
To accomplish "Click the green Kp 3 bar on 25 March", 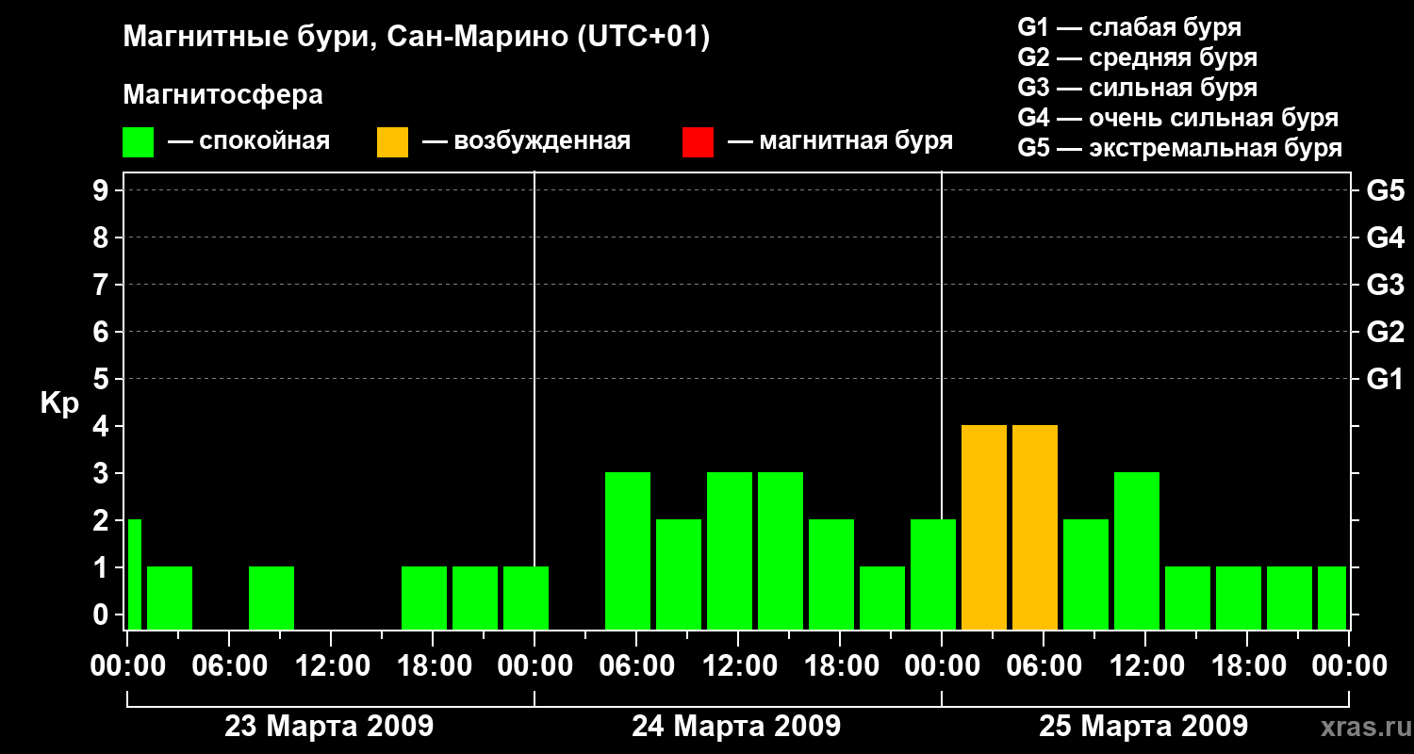I will tap(1137, 550).
